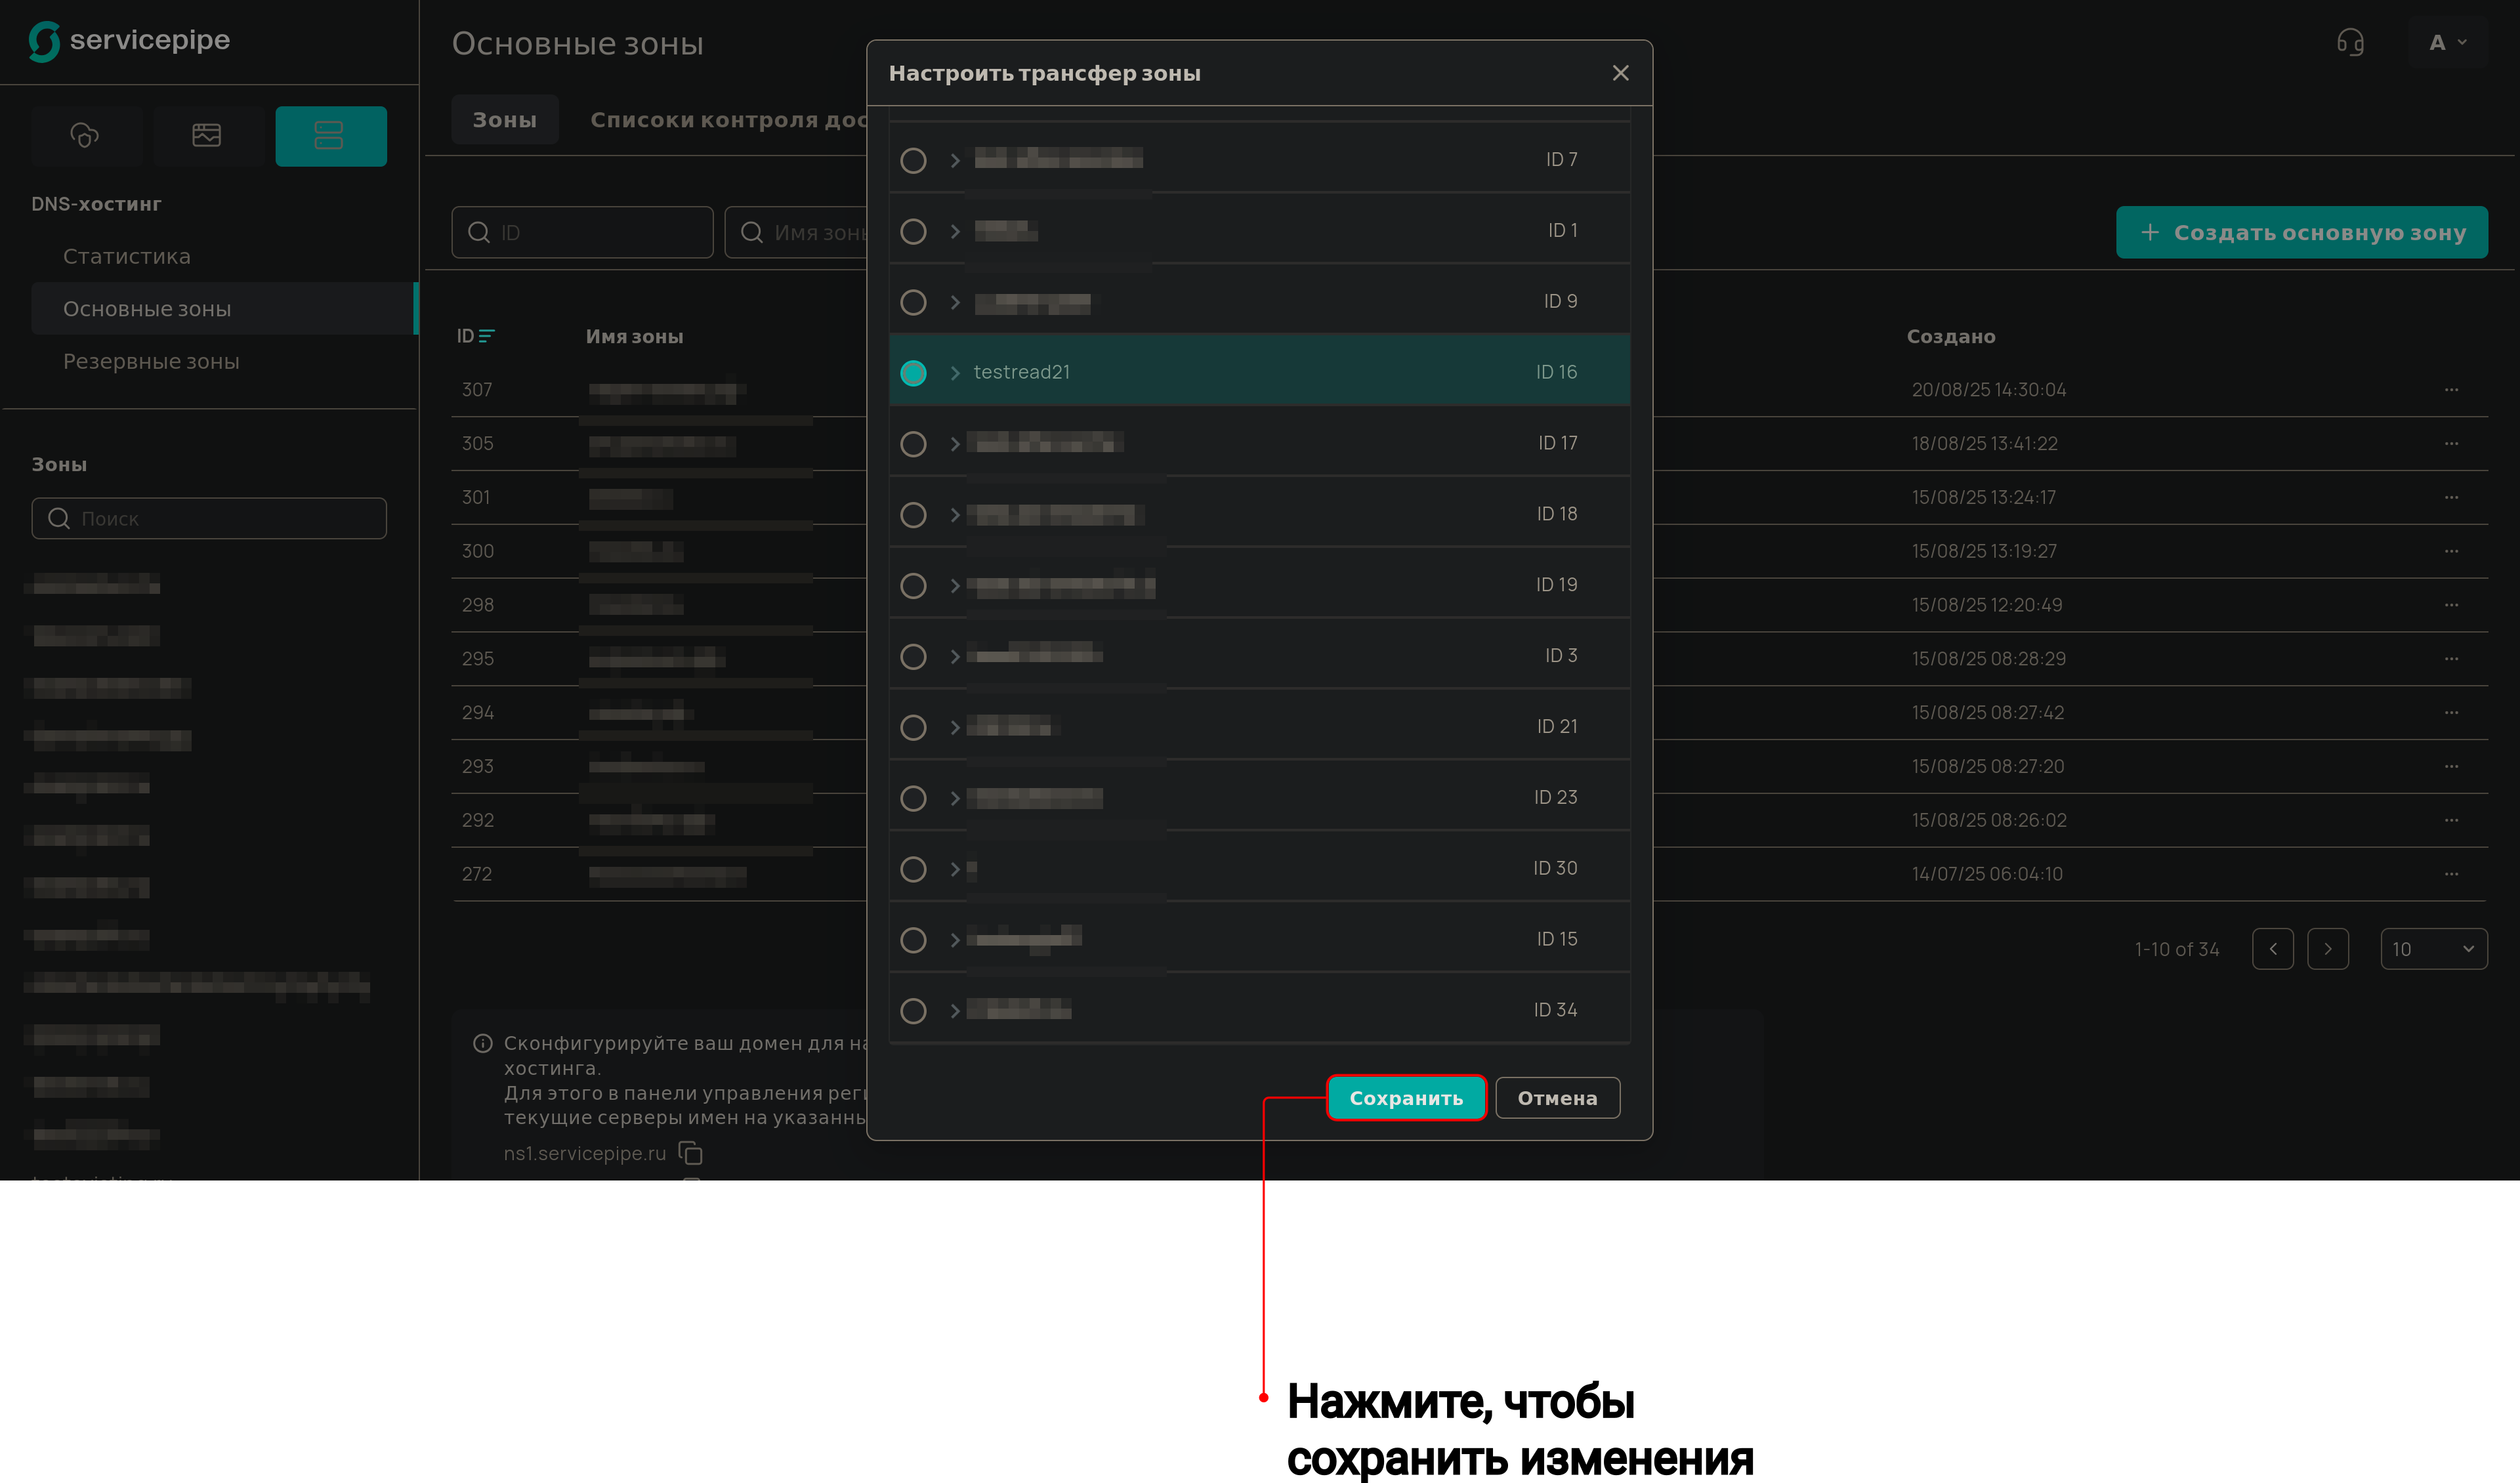Open the account menu labeled A
The height and width of the screenshot is (1483, 2520).
click(x=2447, y=43)
